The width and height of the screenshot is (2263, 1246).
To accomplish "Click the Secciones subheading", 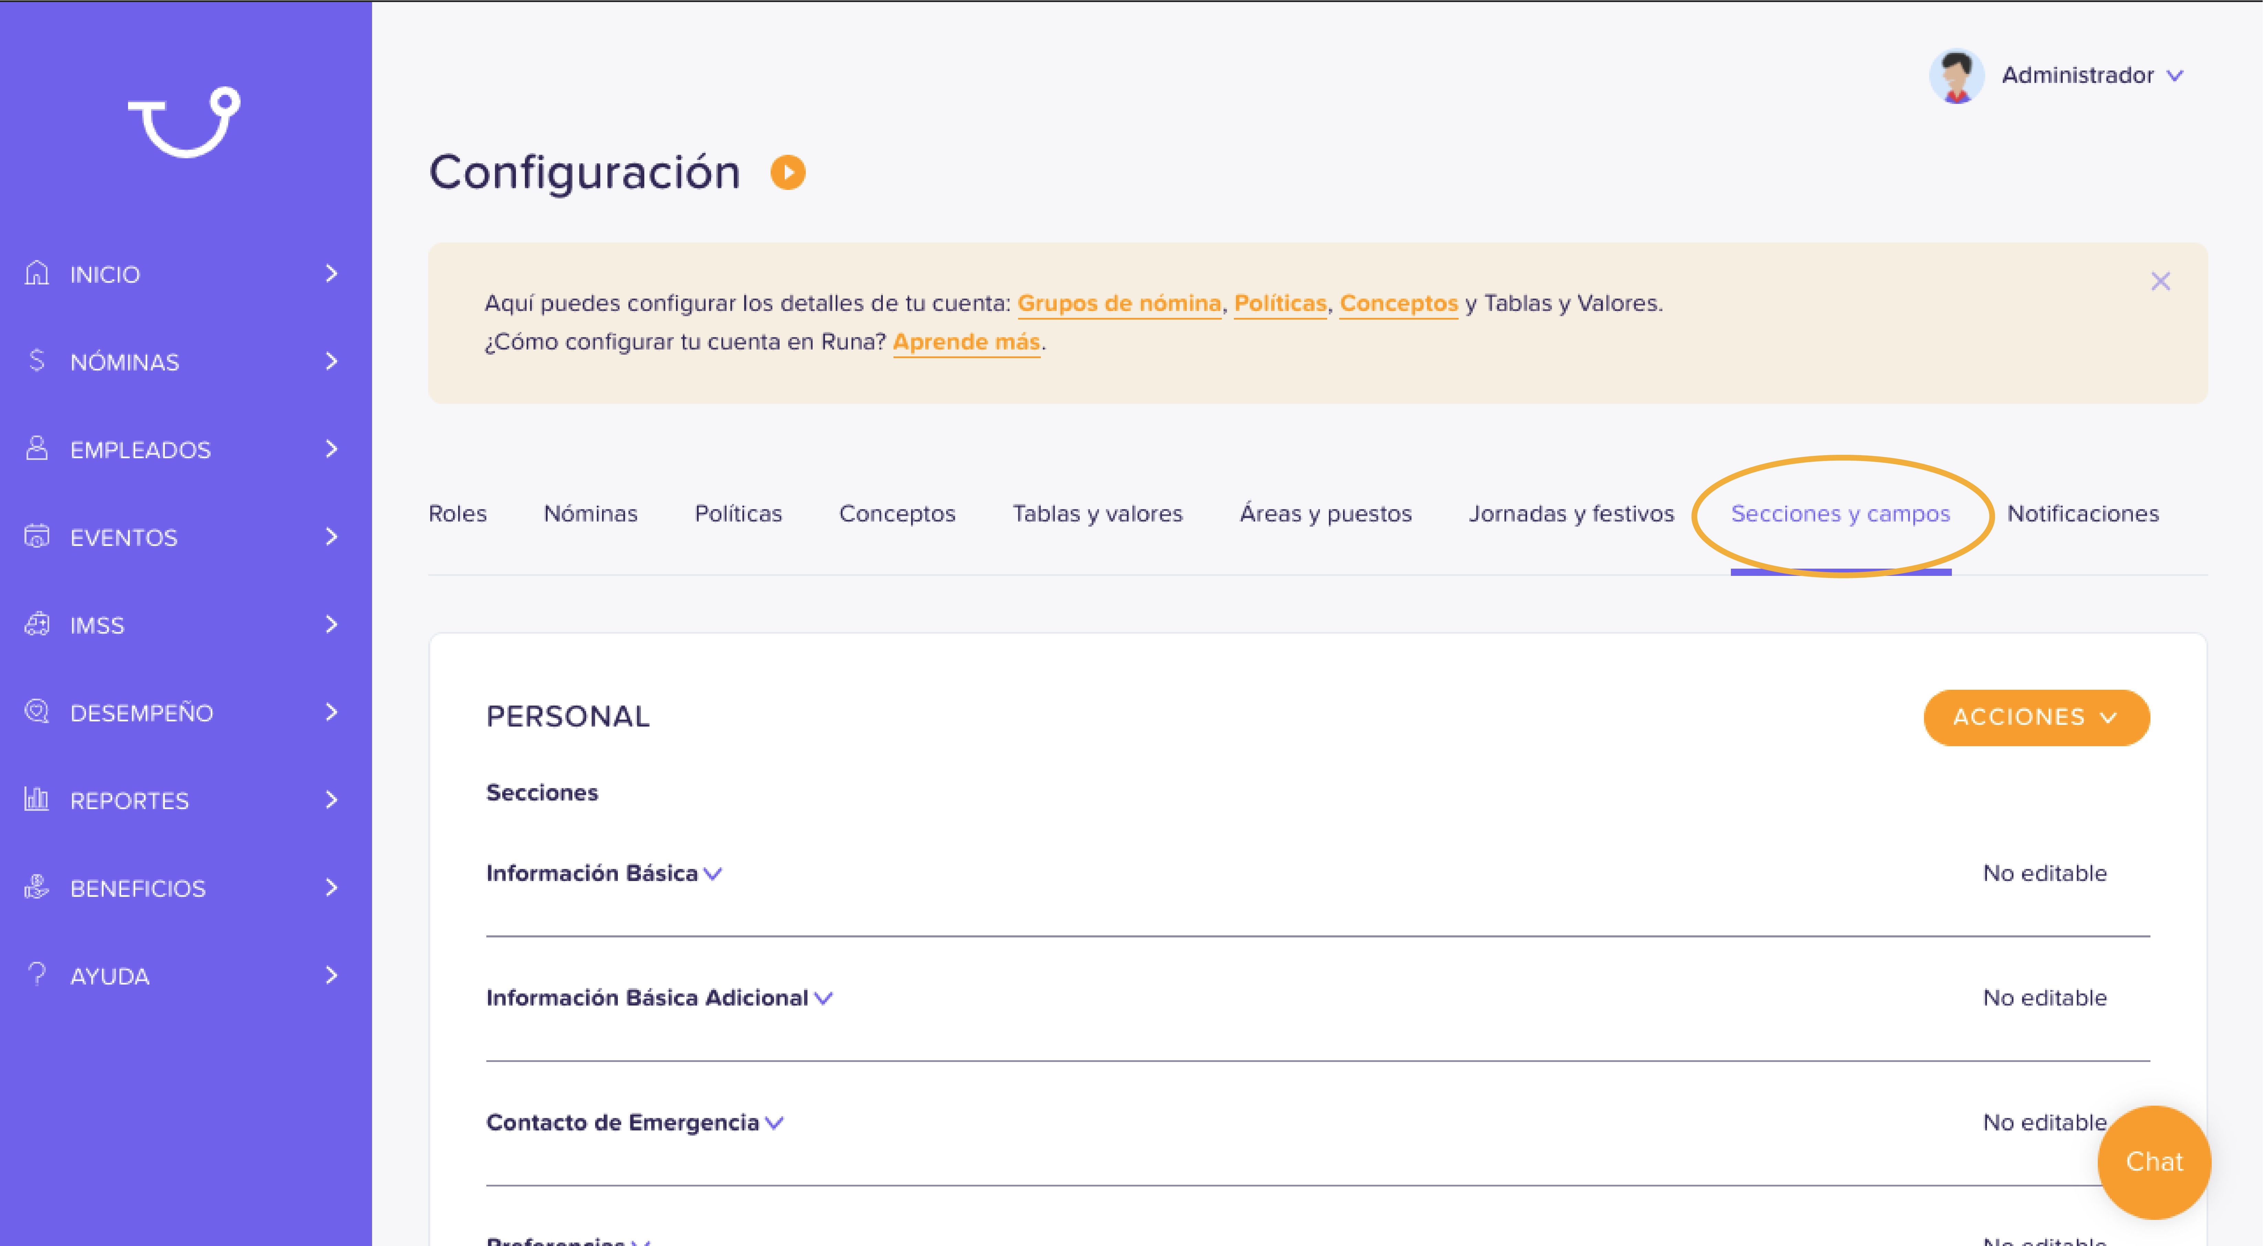I will (542, 793).
